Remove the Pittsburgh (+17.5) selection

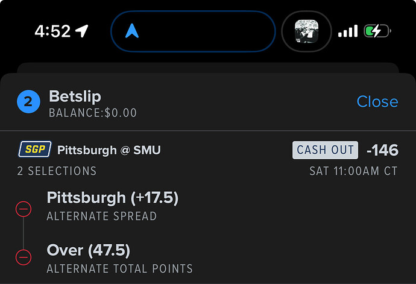[x=23, y=209]
